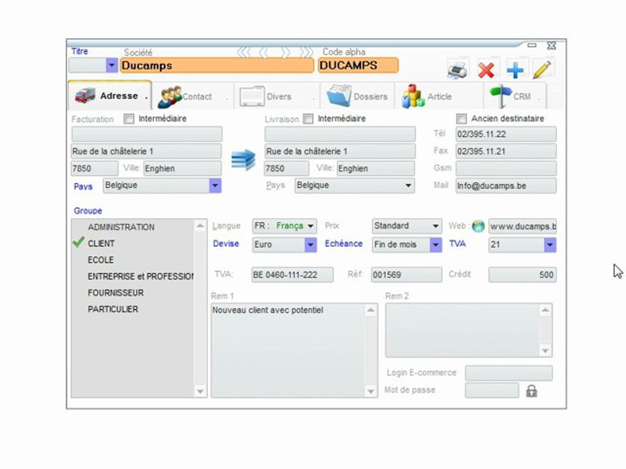Click the Code alpha field DUCAMPS

(358, 65)
